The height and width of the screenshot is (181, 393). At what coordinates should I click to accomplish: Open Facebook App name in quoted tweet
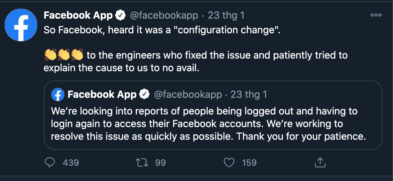pos(102,94)
